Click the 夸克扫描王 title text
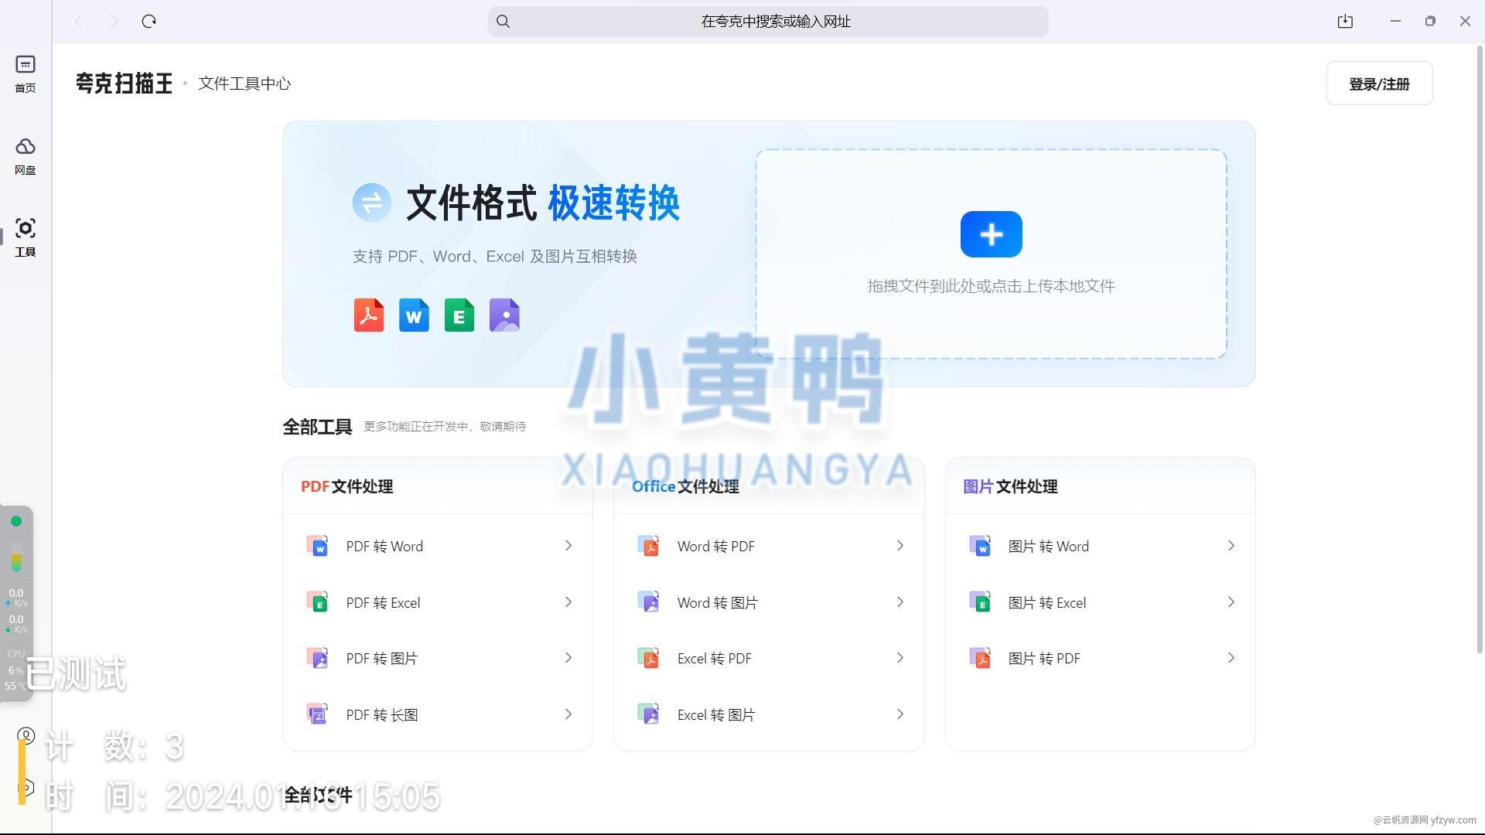Viewport: 1485px width, 835px height. [x=124, y=83]
